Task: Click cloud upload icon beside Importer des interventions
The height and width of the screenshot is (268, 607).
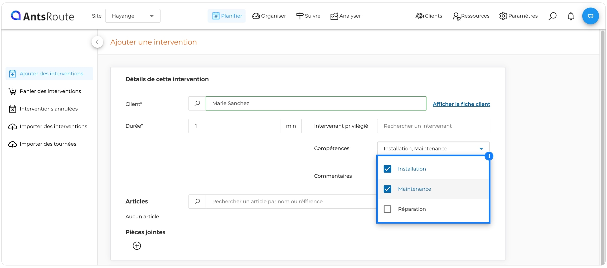Action: 12,127
